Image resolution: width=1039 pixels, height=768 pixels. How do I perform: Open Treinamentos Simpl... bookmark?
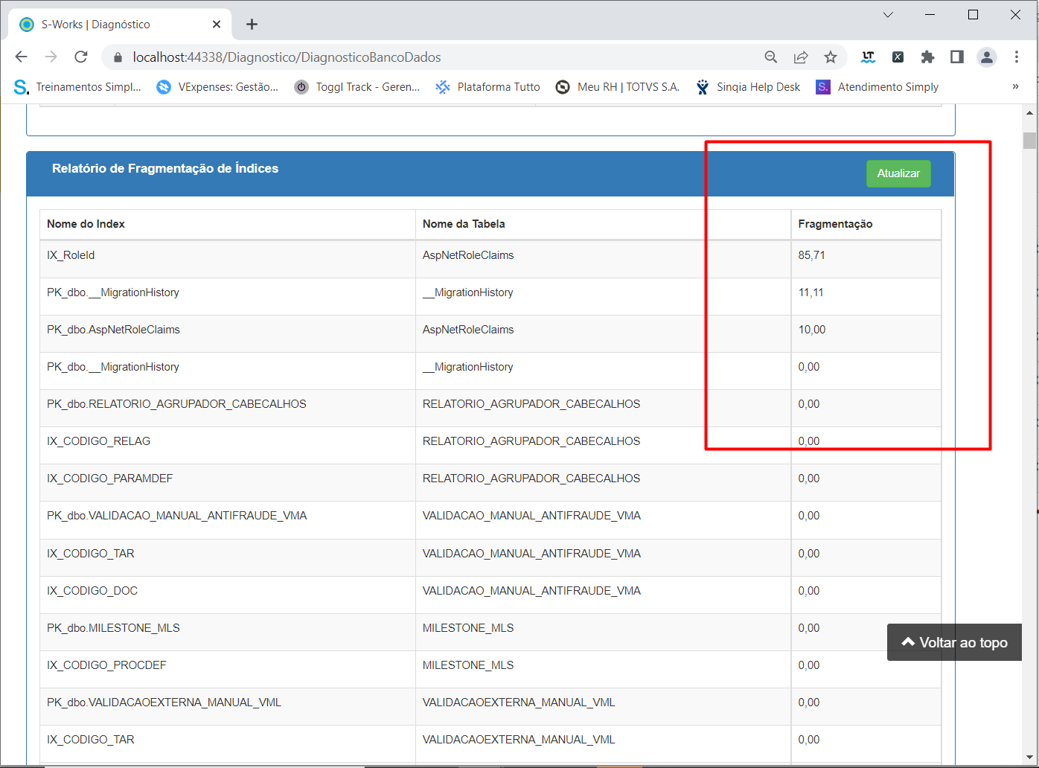(x=77, y=87)
